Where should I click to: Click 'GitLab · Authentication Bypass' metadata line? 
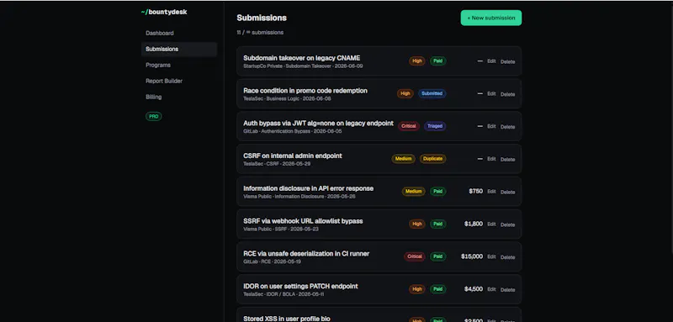(x=293, y=131)
